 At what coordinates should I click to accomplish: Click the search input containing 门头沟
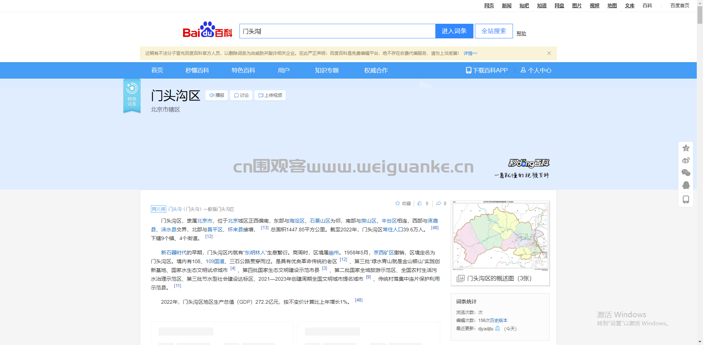click(337, 31)
